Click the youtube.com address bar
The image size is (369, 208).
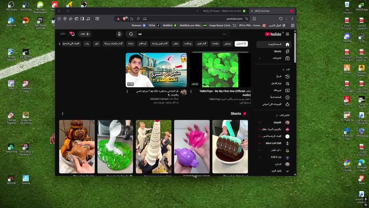pyautogui.click(x=234, y=18)
